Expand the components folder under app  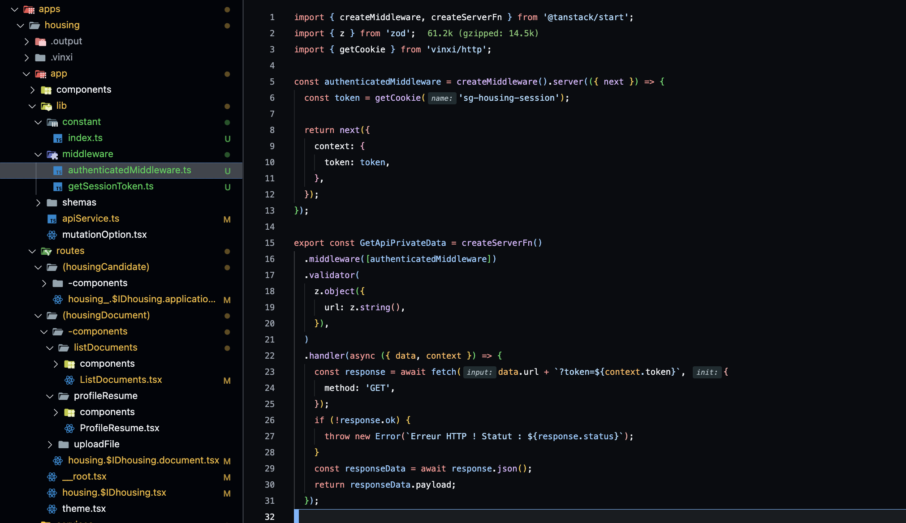coord(32,90)
